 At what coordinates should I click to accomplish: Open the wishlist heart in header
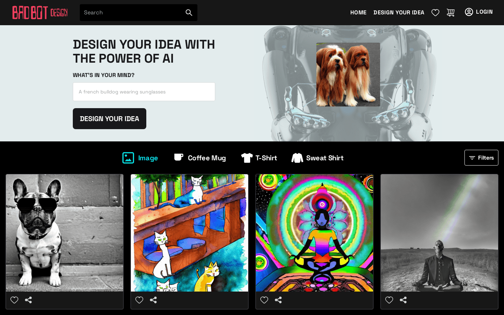435,13
